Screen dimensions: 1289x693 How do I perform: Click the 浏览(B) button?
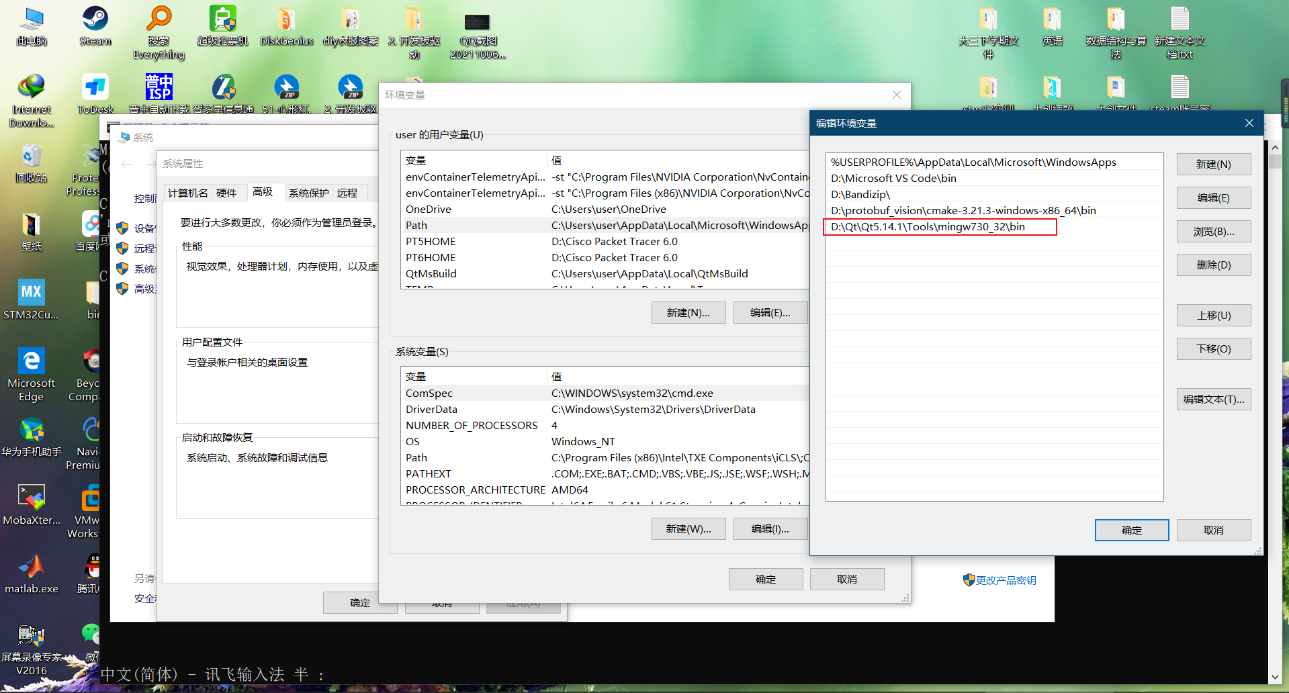pyautogui.click(x=1213, y=231)
